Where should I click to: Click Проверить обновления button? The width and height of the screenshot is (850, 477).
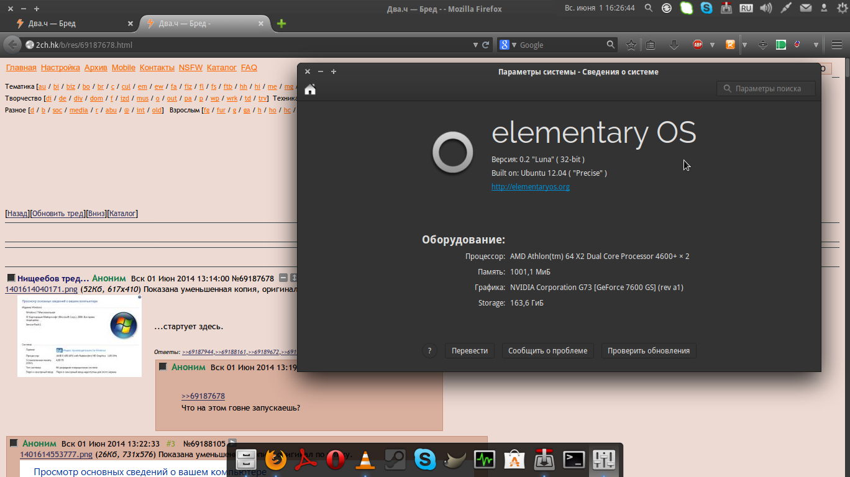pyautogui.click(x=649, y=351)
